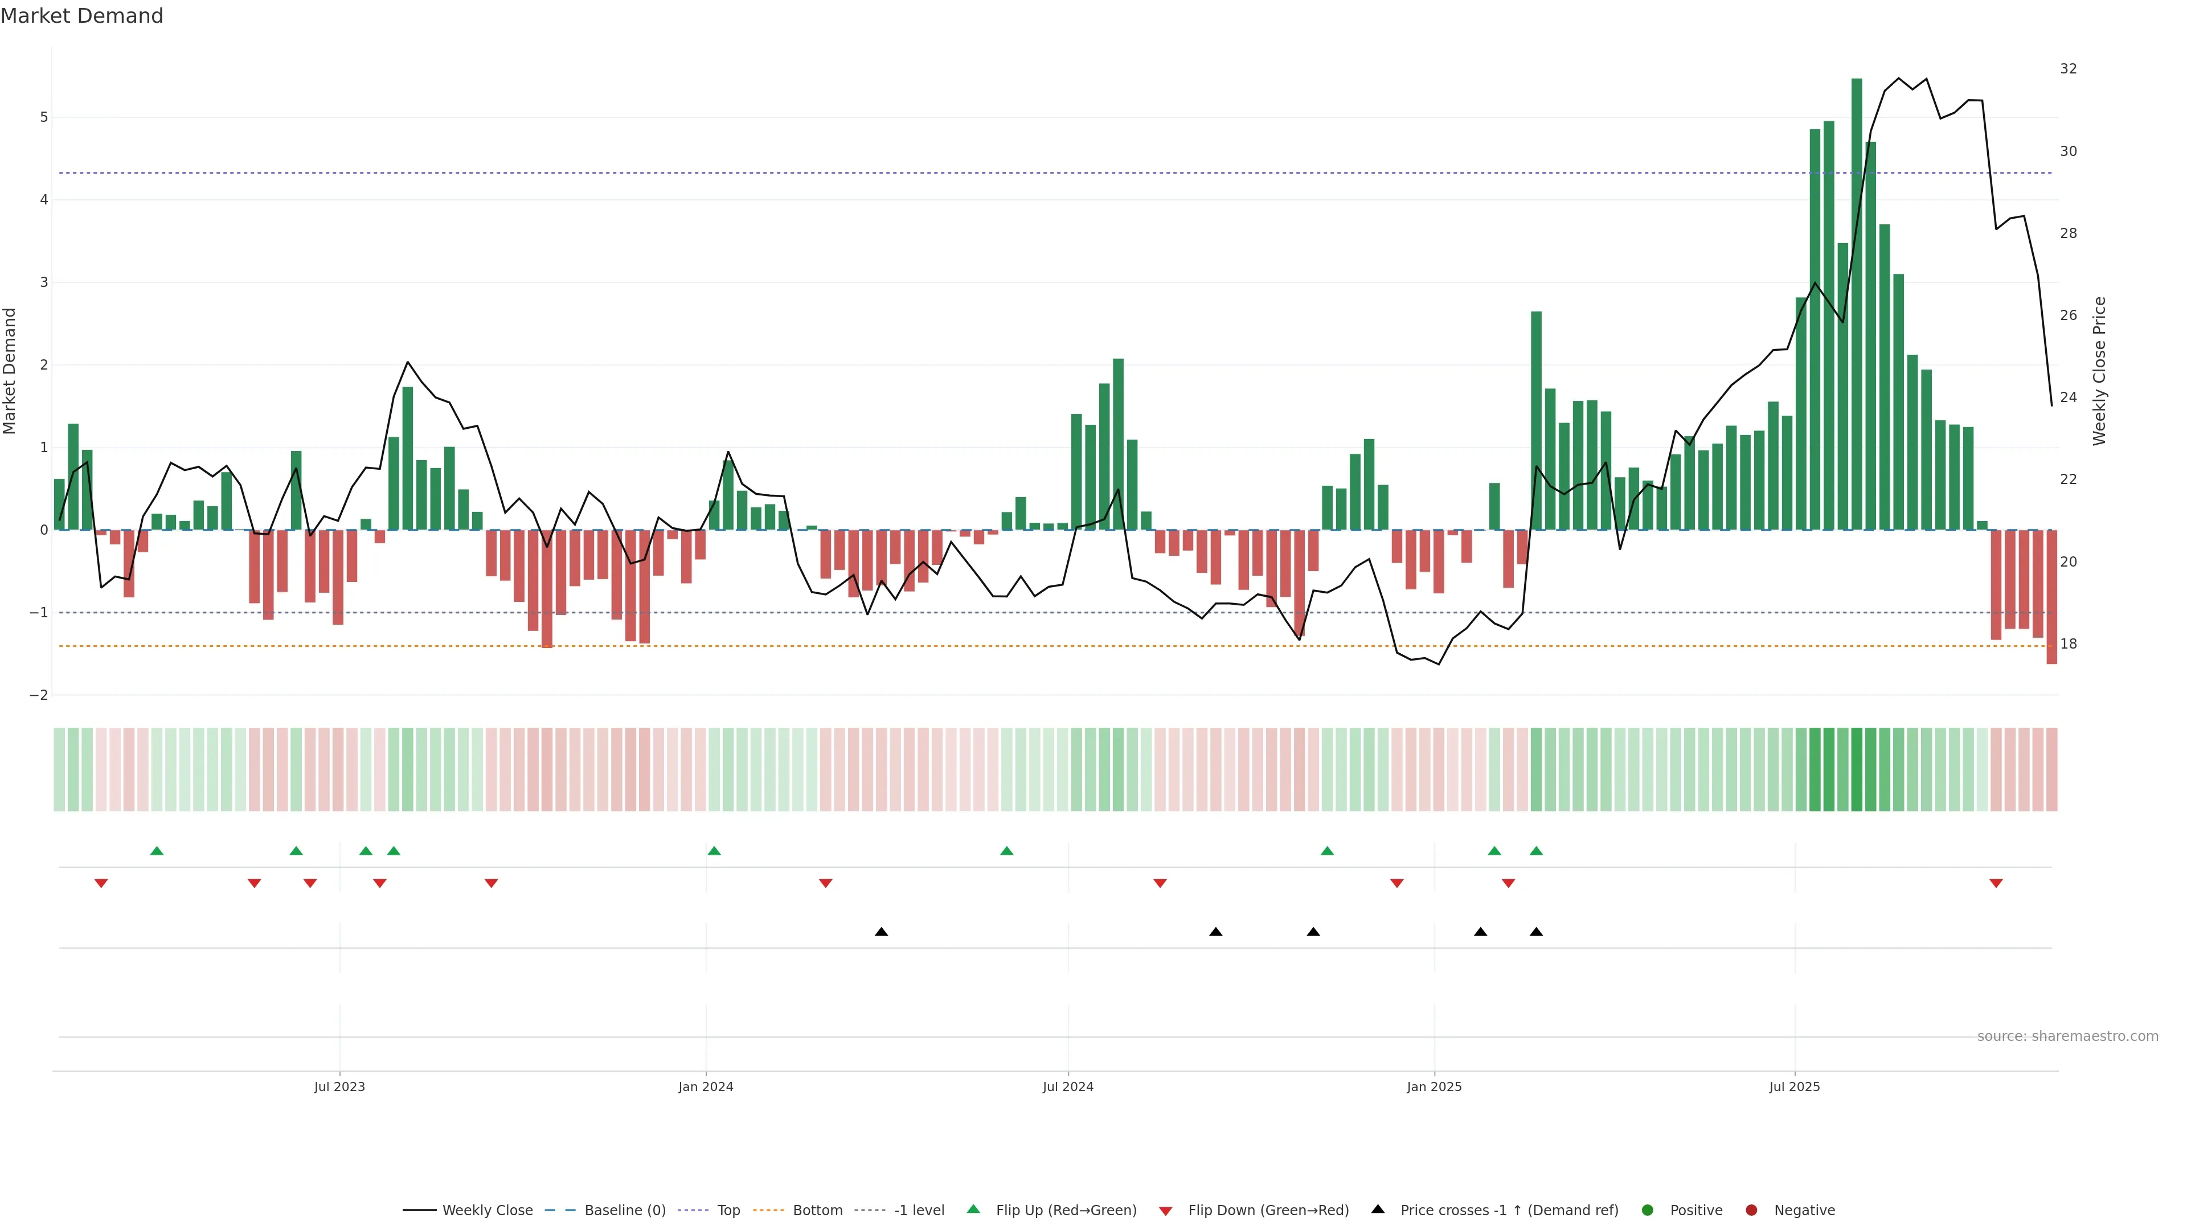Click the last red Flip Down marker
The image size is (2187, 1230).
(1995, 884)
